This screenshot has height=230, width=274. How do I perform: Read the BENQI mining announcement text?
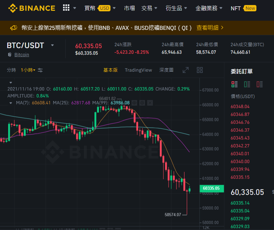[x=107, y=28]
